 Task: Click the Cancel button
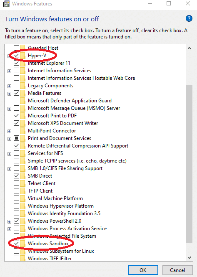point(177,270)
